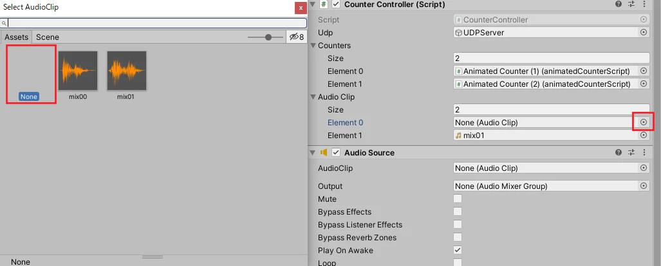Image resolution: width=661 pixels, height=266 pixels.
Task: Enable Bypass Listener Effects checkbox
Action: pos(458,224)
